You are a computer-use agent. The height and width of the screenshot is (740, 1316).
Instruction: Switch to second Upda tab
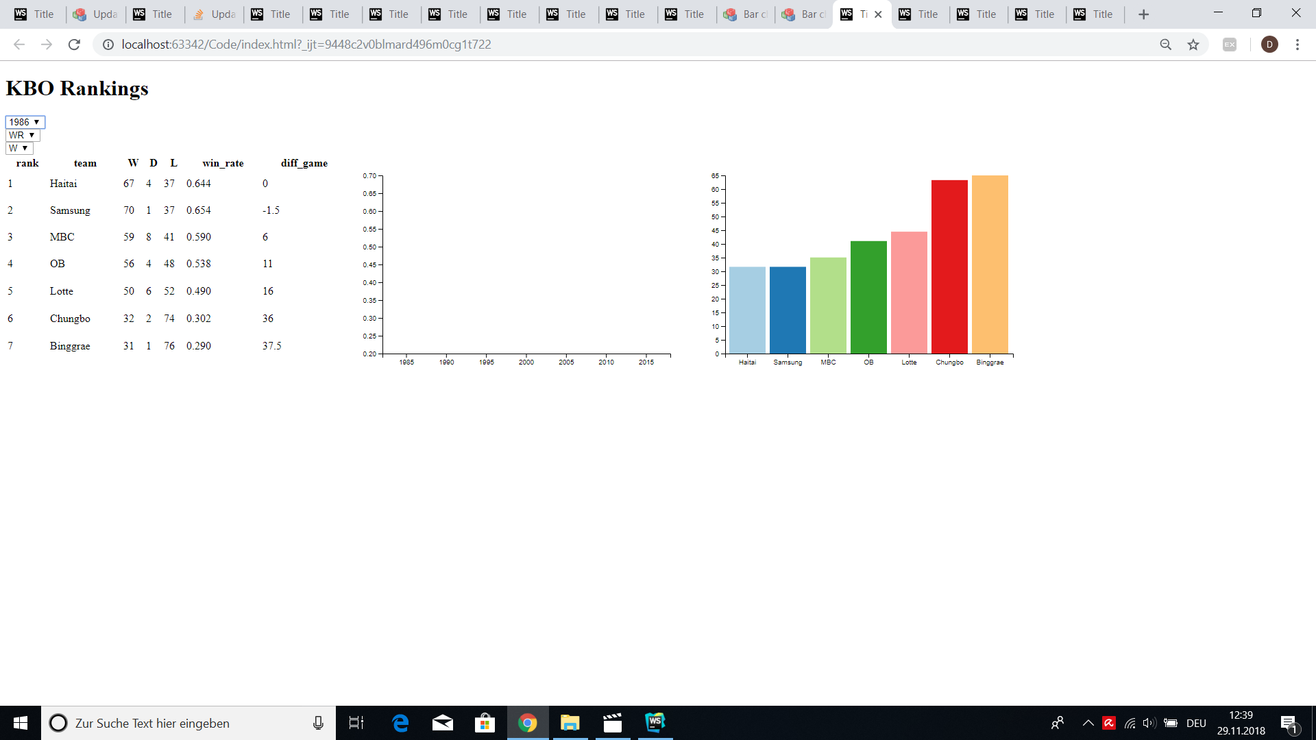[213, 14]
